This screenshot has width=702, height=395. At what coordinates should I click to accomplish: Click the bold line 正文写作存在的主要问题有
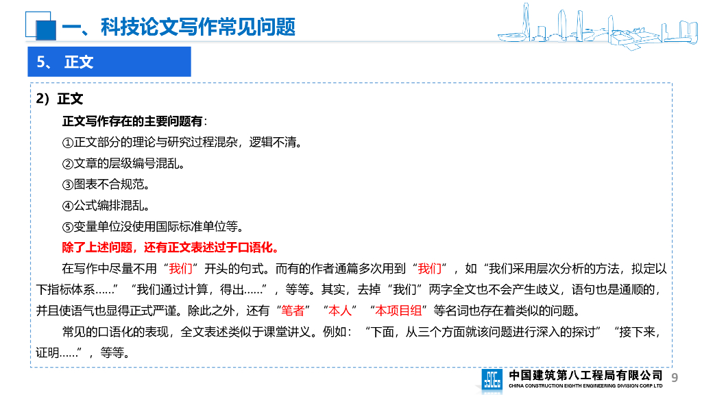coord(134,121)
